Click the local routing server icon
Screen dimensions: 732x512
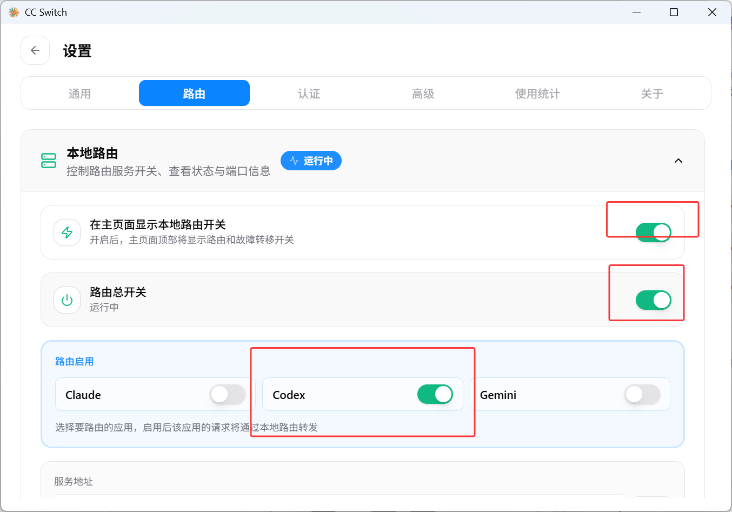[x=49, y=161]
